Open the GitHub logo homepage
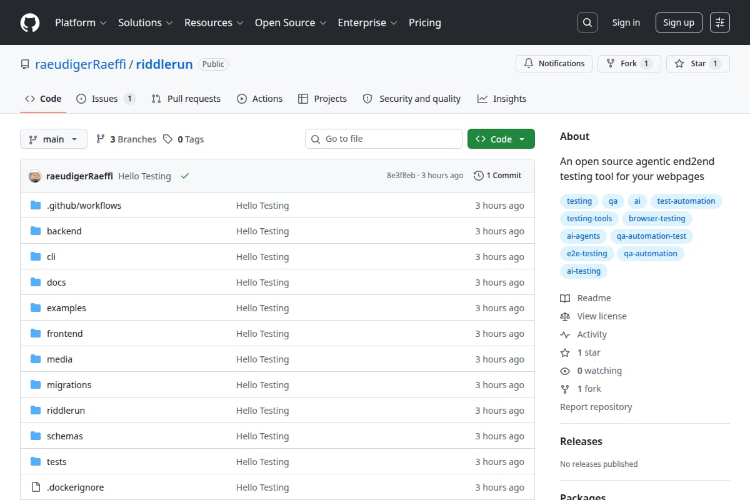Screen dimensions: 750x500 (30, 22)
